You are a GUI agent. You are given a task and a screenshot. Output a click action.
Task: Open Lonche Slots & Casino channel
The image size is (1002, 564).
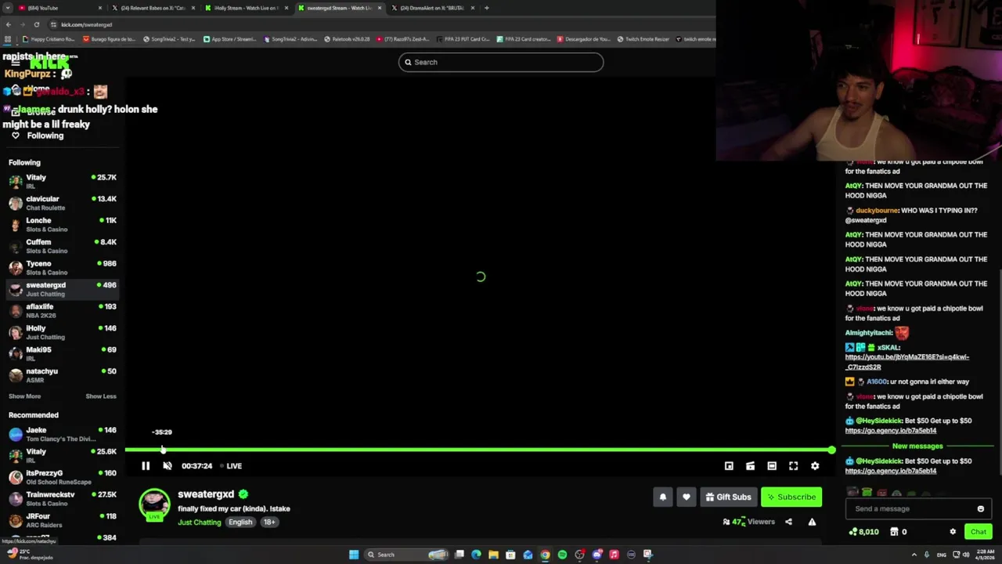[63, 225]
